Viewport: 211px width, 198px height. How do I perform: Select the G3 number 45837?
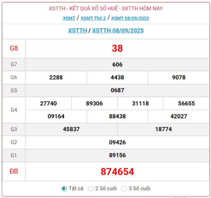coord(71,129)
